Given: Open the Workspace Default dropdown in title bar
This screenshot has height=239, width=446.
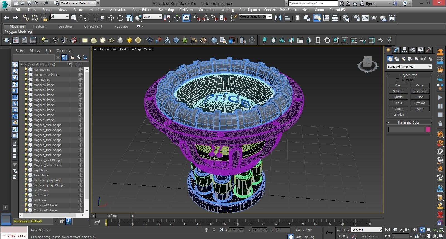Looking at the screenshot, I should coord(78,3).
